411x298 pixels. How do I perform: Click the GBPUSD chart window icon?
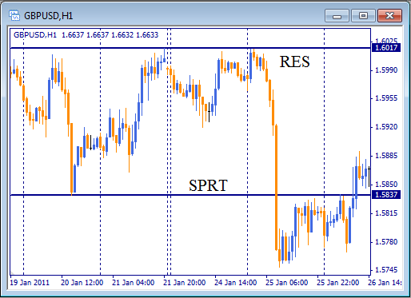14,15
